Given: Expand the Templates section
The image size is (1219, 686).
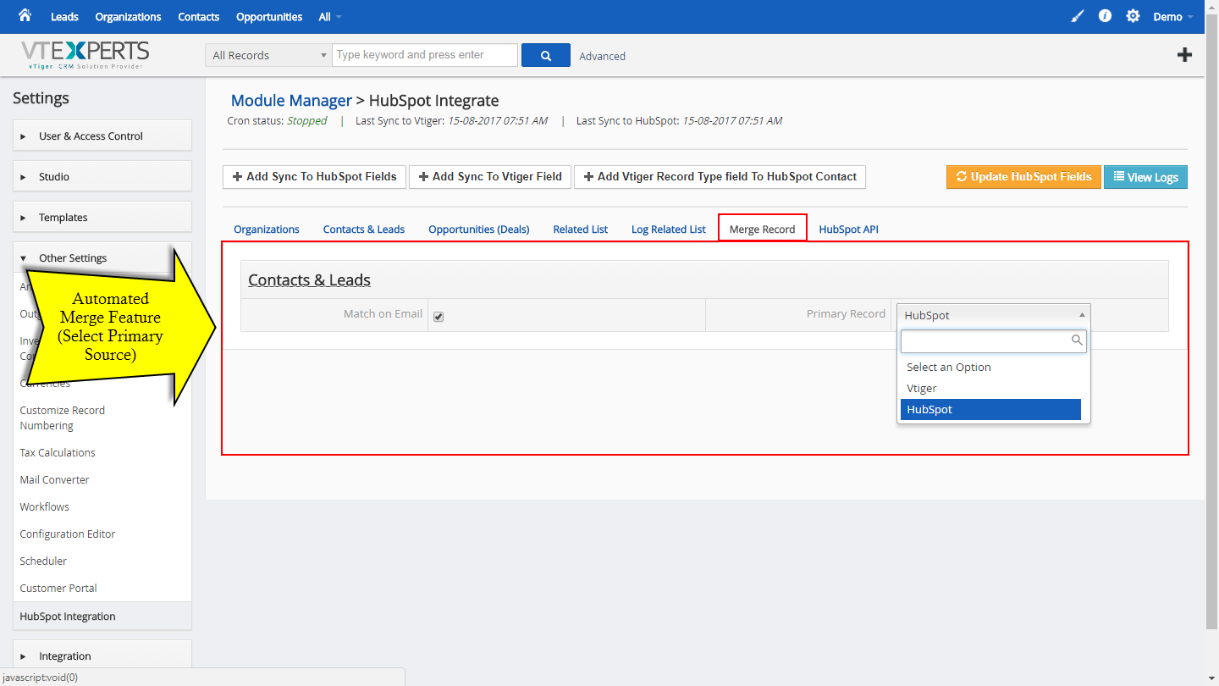Looking at the screenshot, I should click(x=102, y=217).
